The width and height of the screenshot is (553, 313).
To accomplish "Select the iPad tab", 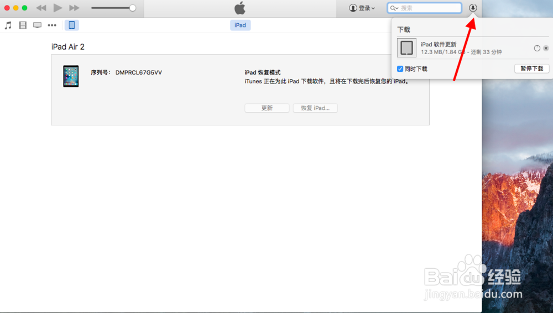I will pyautogui.click(x=240, y=25).
